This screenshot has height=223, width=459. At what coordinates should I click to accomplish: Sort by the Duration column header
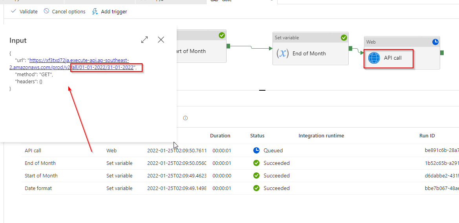coord(220,136)
